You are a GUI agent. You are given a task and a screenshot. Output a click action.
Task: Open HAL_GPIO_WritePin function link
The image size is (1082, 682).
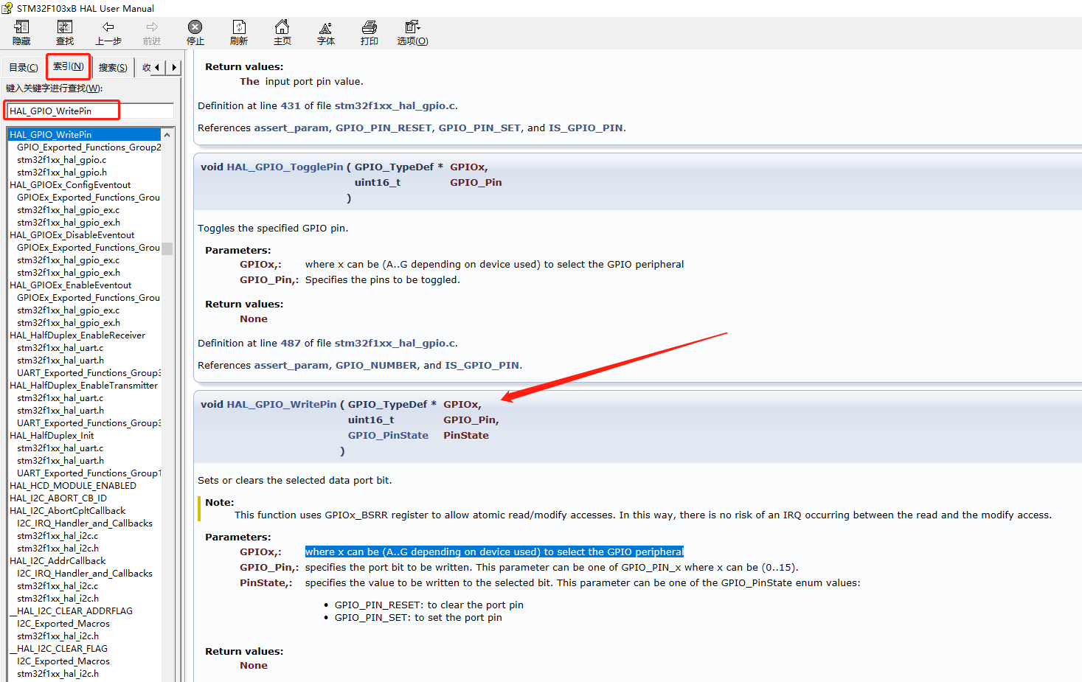[282, 404]
